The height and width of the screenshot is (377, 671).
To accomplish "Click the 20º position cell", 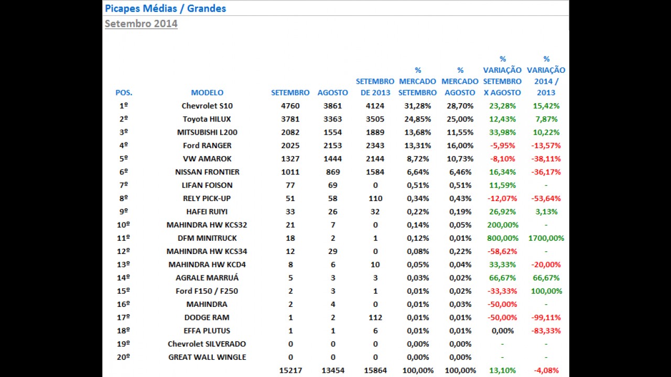I will [x=124, y=357].
